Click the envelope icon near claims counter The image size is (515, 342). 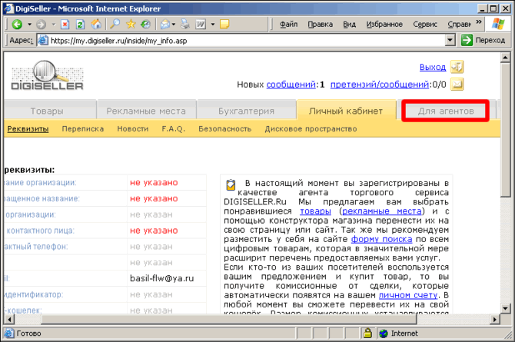pos(457,85)
